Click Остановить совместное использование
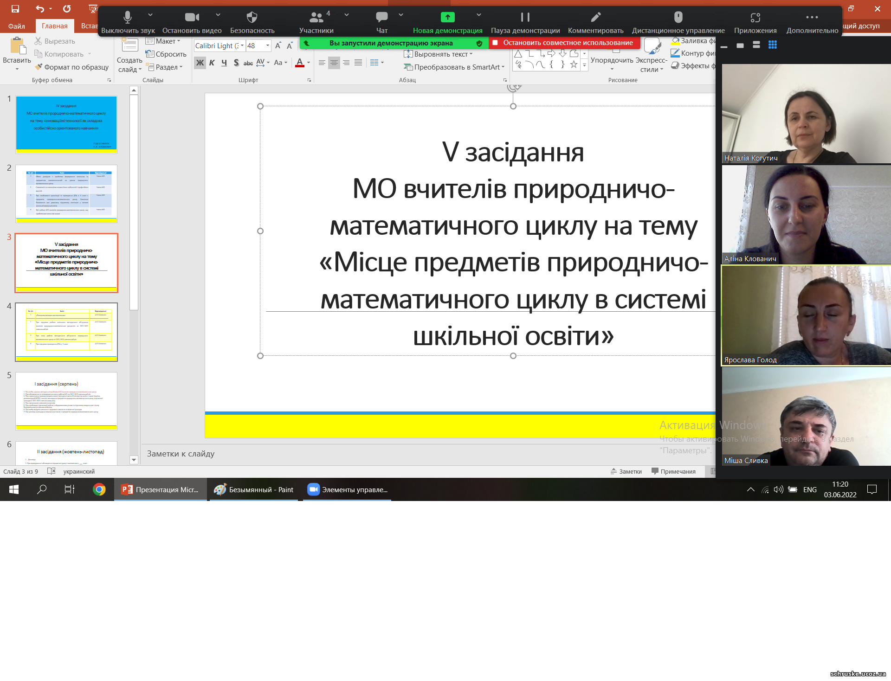The width and height of the screenshot is (891, 681). [x=564, y=43]
